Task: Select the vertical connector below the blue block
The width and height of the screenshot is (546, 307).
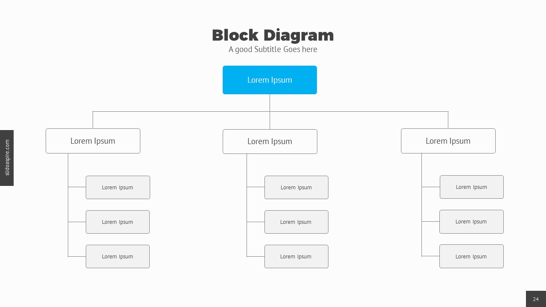Action: (270, 103)
